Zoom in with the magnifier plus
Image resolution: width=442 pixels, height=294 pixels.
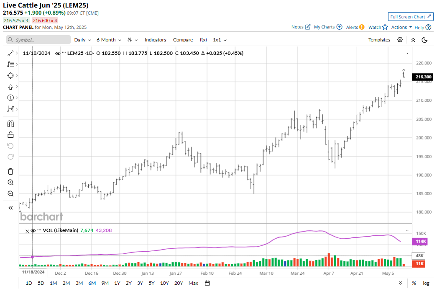[10, 183]
